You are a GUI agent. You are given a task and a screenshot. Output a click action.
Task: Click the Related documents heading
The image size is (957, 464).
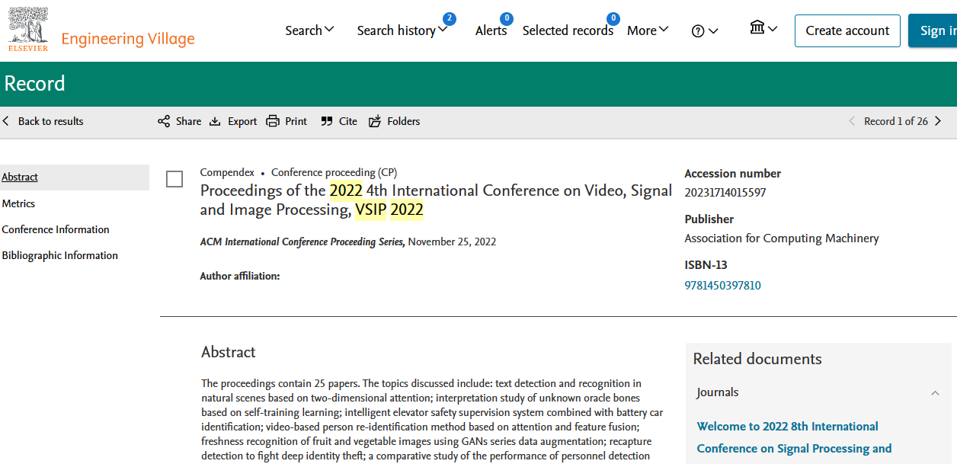757,359
